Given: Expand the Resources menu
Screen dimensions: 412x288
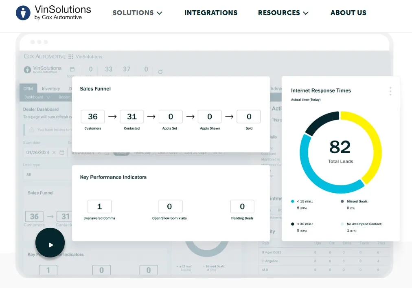Looking at the screenshot, I should 283,13.
